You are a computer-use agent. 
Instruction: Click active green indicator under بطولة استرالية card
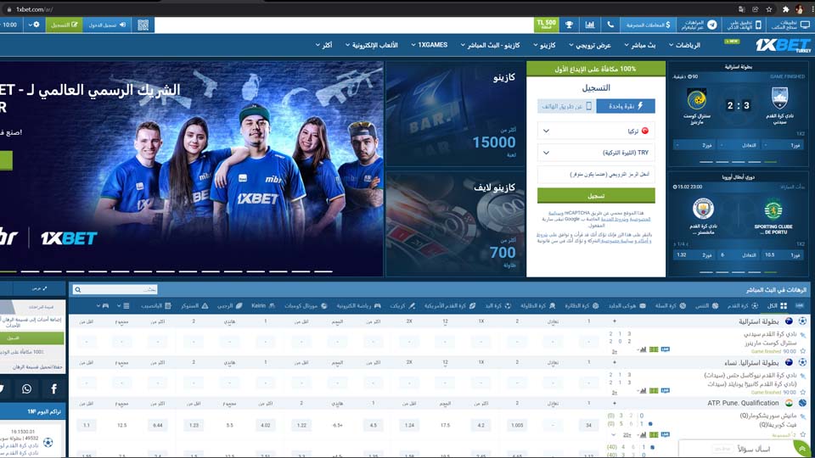[x=771, y=162]
